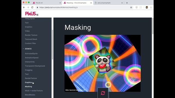175x98 pixels.
Task: View site lock icon info
Action: 37,7
